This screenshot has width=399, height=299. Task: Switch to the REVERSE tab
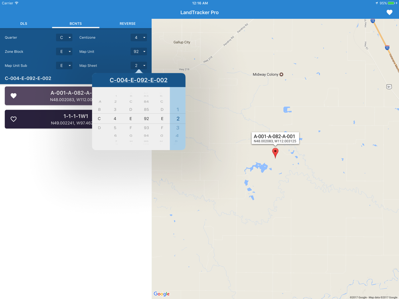(127, 24)
